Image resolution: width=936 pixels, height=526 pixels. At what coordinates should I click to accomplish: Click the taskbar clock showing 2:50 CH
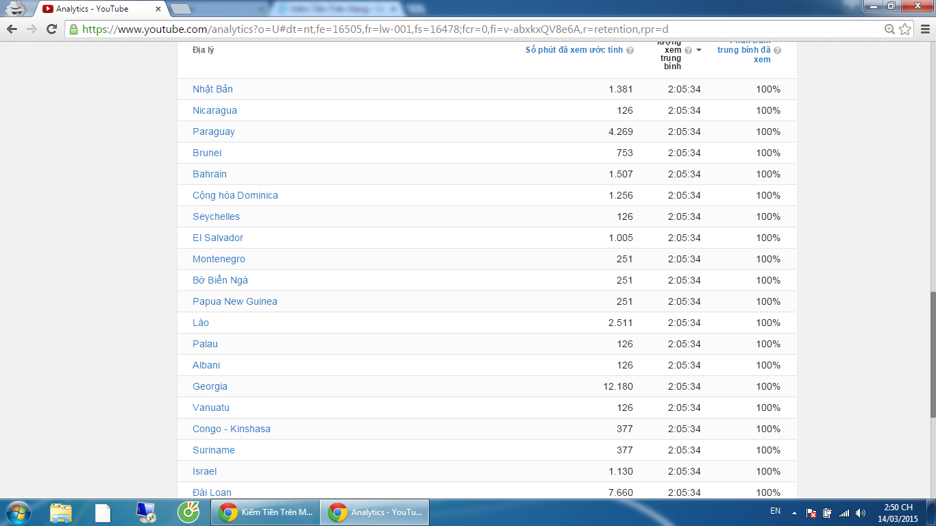898,512
